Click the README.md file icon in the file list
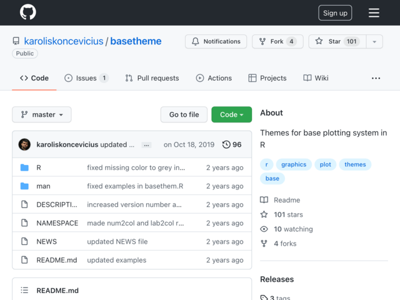The width and height of the screenshot is (400, 300). [x=24, y=260]
